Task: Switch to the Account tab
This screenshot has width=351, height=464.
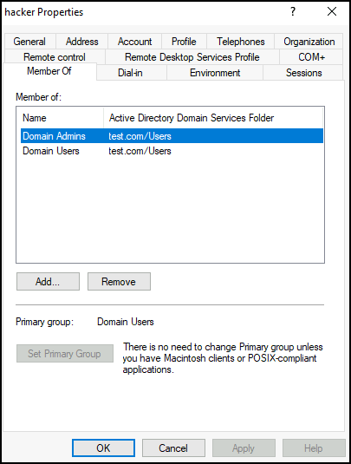Action: pyautogui.click(x=135, y=42)
